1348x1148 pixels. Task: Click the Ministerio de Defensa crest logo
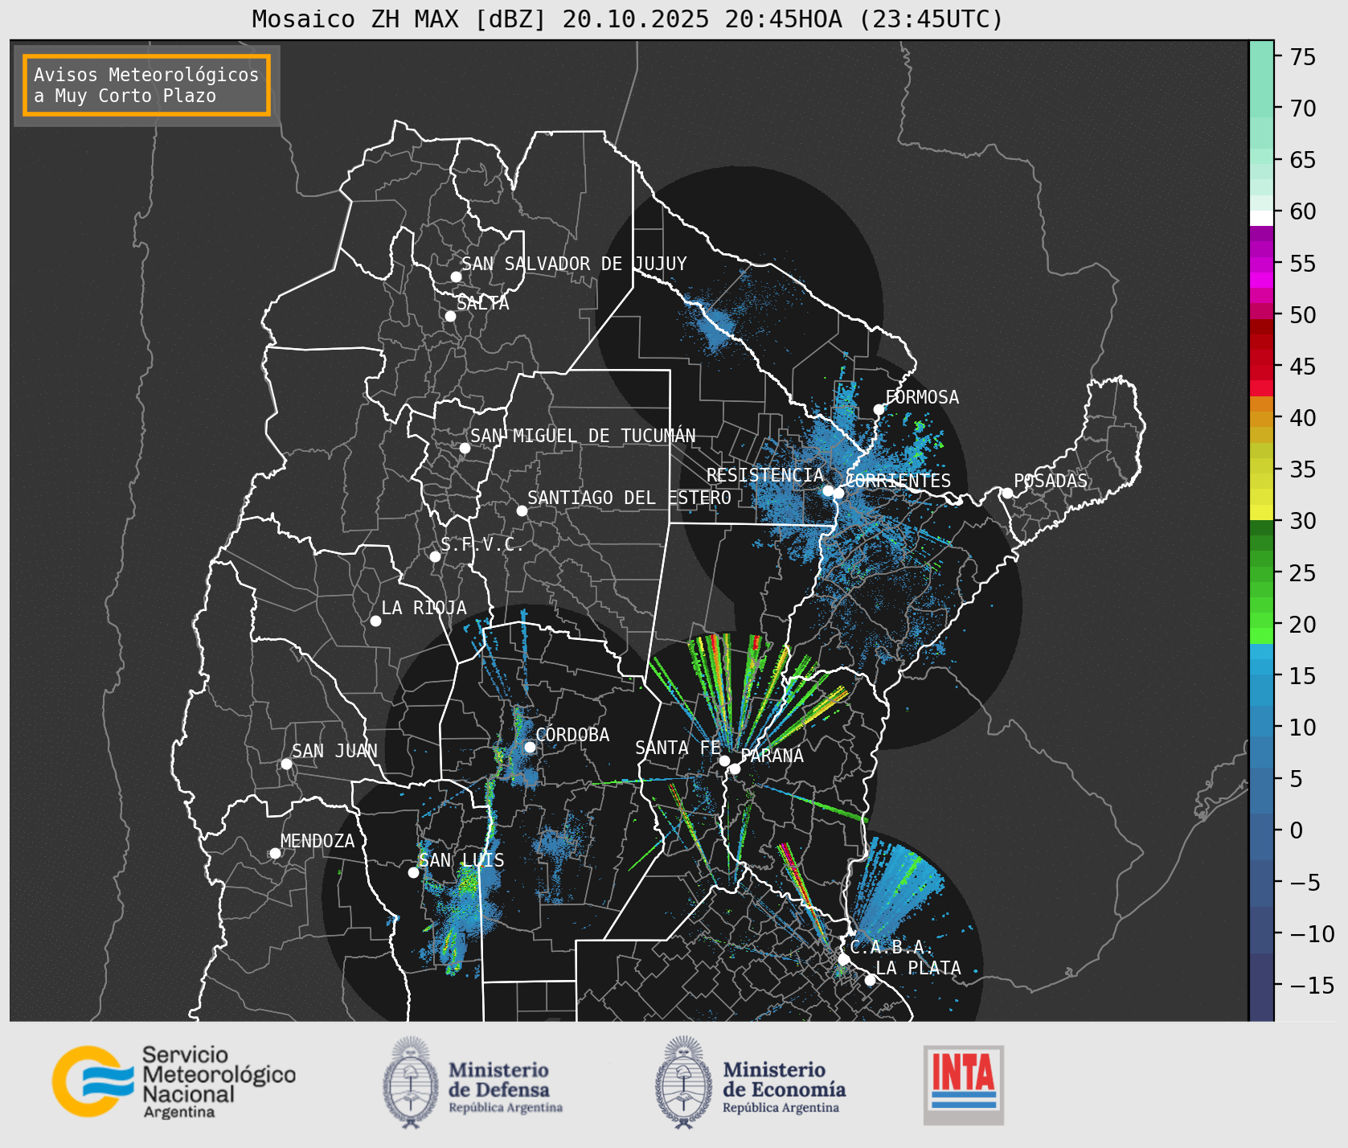coord(412,1082)
